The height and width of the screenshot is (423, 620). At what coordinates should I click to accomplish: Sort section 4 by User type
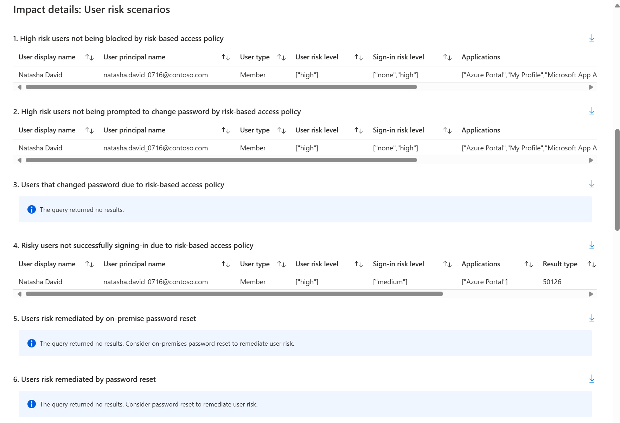(x=281, y=264)
